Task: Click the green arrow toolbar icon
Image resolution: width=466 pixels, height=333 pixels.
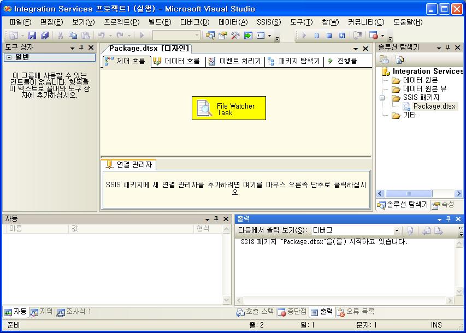Action: coord(248,35)
